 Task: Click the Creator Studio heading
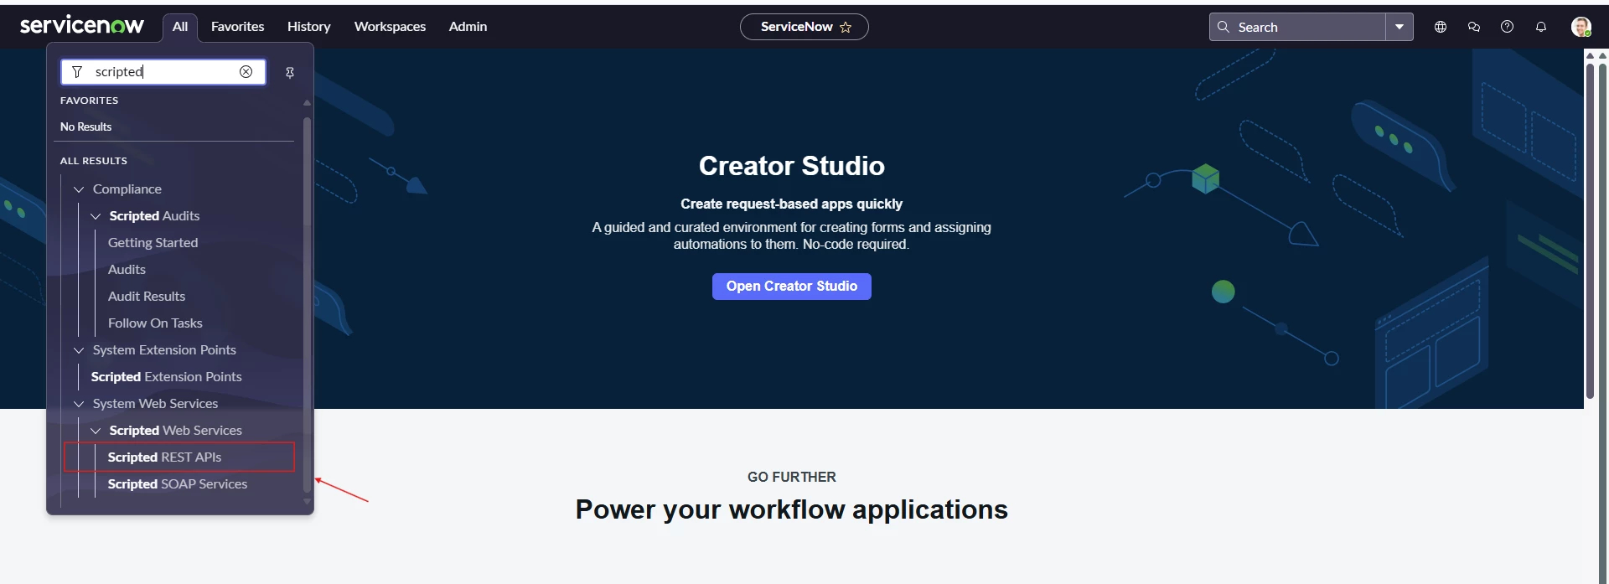point(792,166)
